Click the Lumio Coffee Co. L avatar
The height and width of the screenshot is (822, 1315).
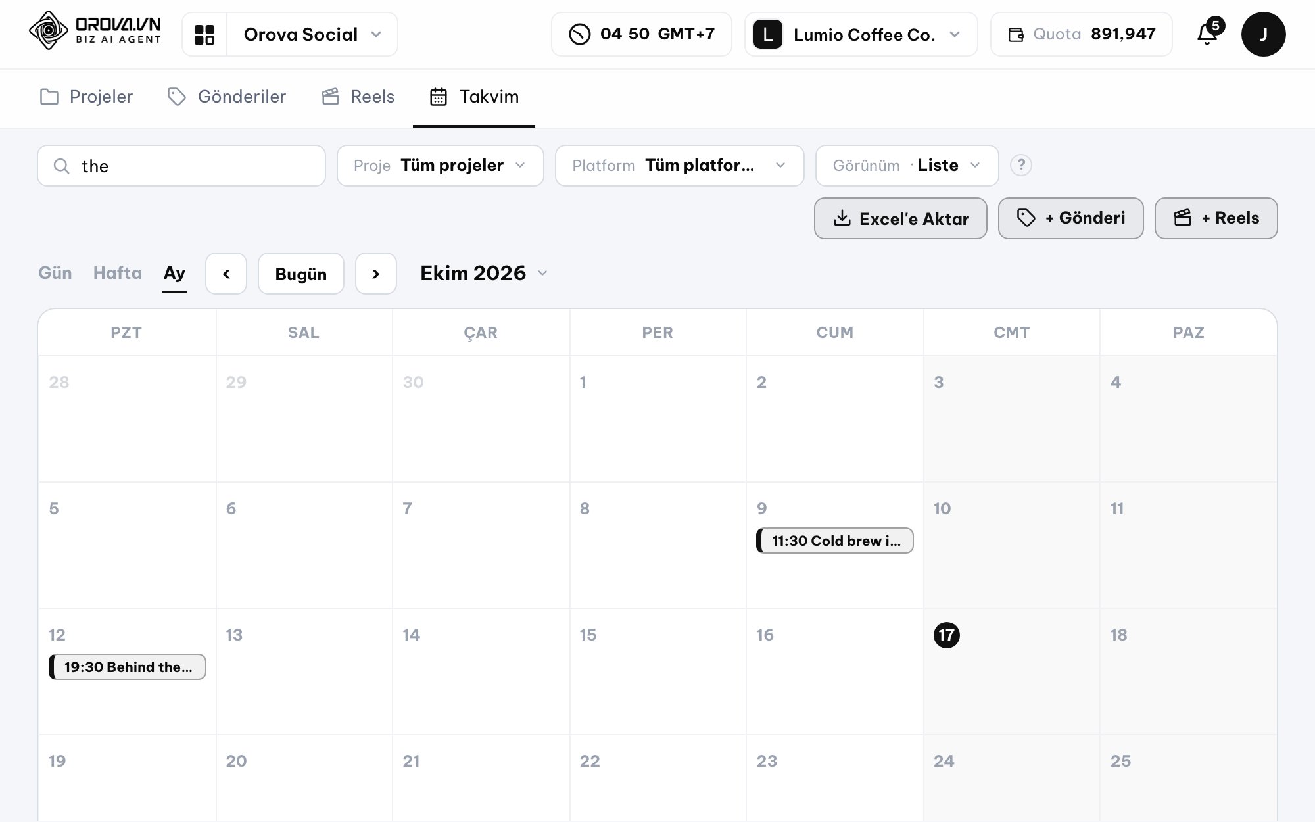pos(767,34)
